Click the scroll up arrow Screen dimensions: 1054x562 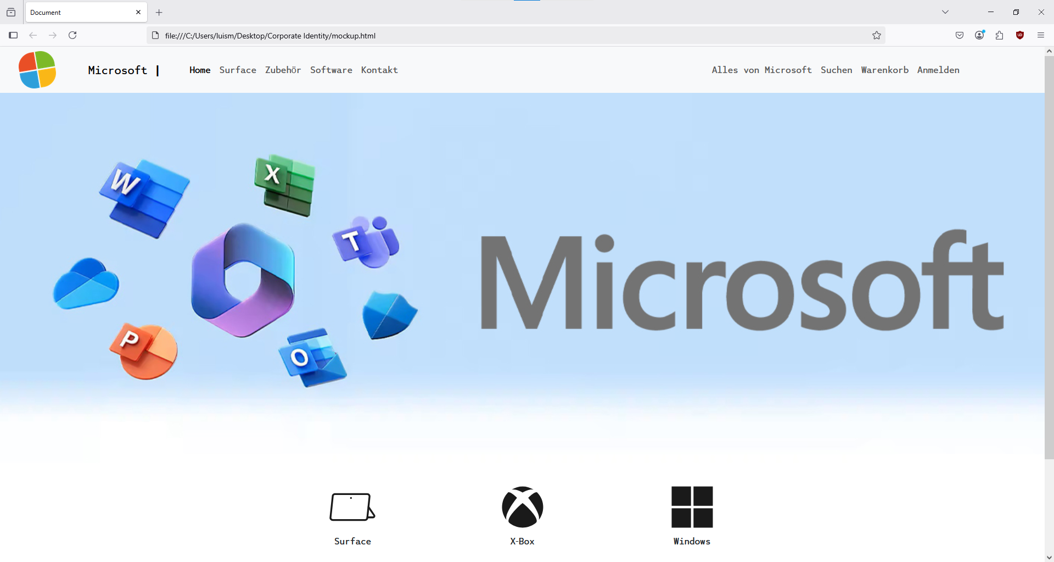click(x=1049, y=51)
